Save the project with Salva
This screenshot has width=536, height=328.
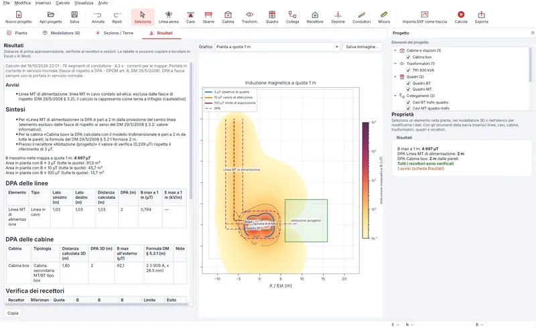[74, 17]
